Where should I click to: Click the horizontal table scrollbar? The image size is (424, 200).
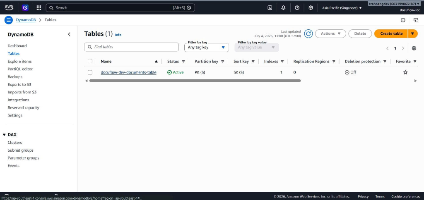pos(195,81)
